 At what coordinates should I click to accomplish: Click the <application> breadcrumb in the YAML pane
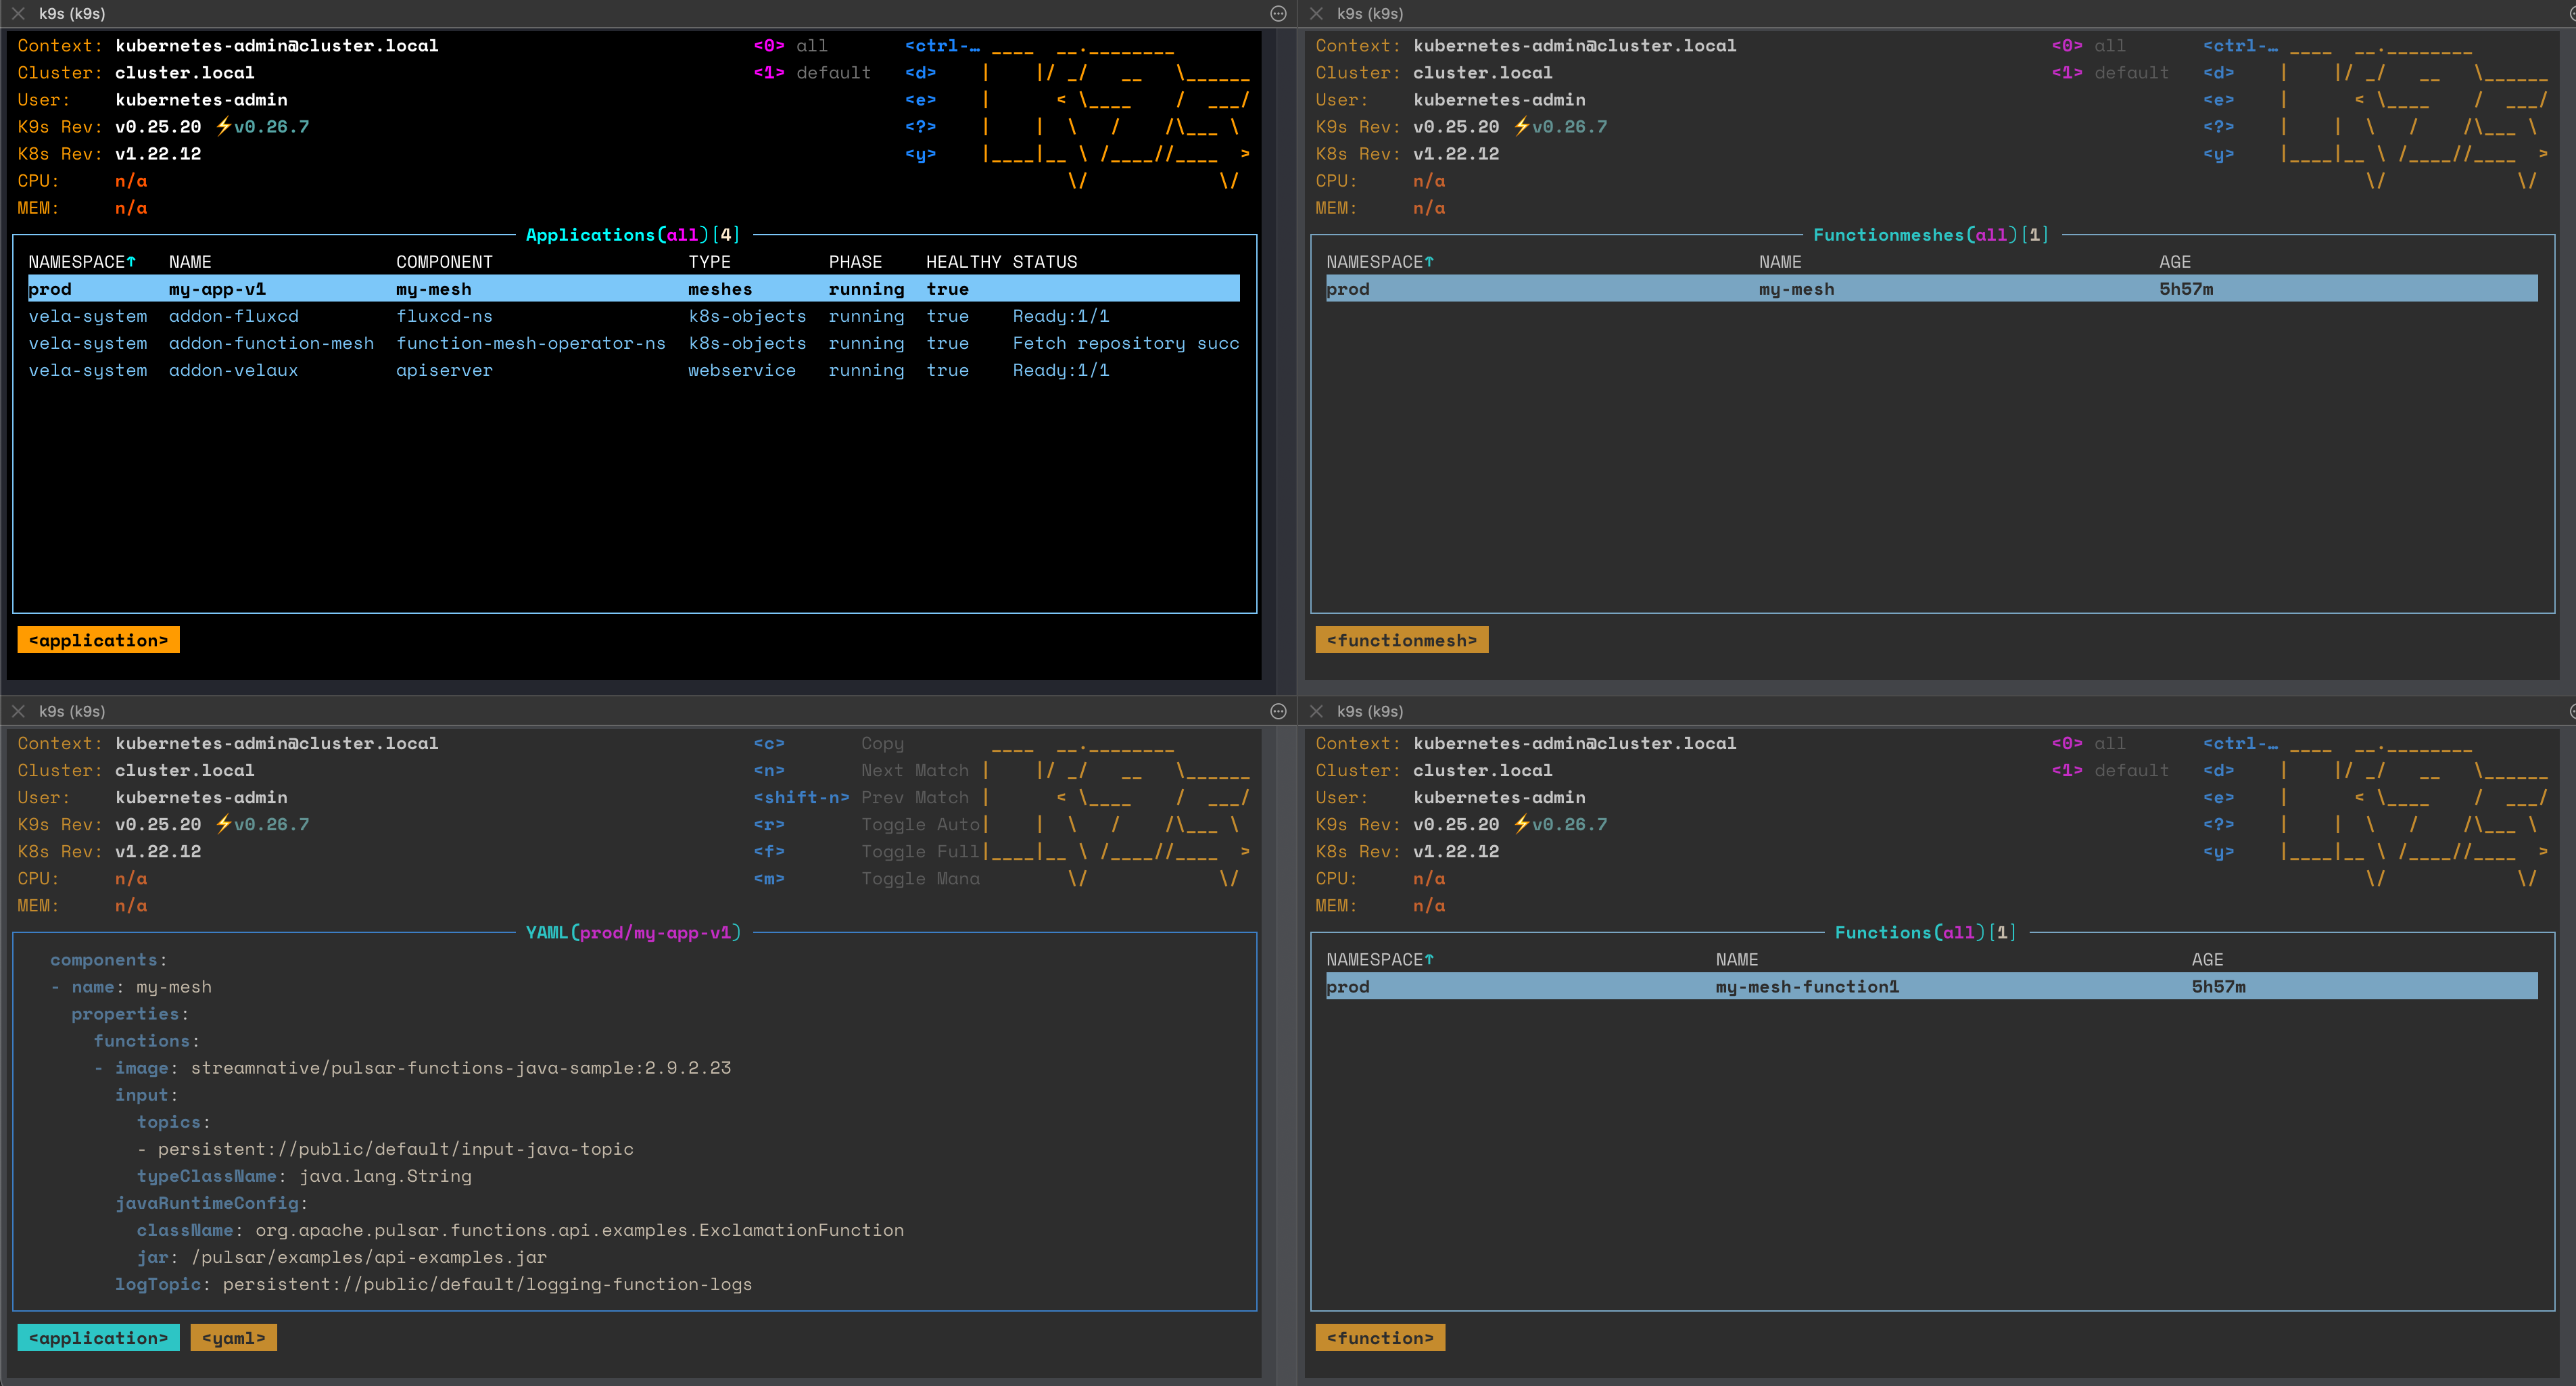click(98, 1338)
